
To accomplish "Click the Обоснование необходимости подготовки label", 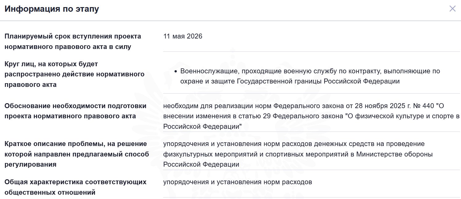I will (75, 106).
